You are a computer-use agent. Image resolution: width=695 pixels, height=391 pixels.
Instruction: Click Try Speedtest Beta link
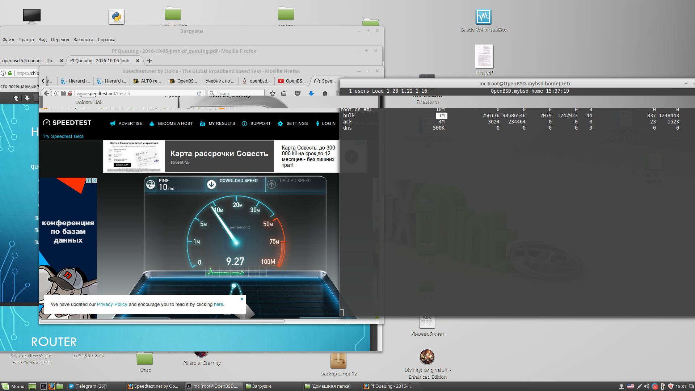coord(63,136)
